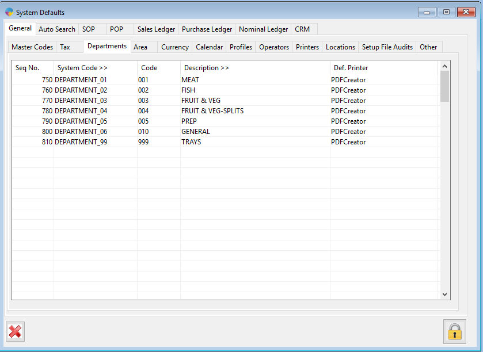Open the Profiles sub-tab
Viewport: 483px width, 352px height.
pyautogui.click(x=241, y=47)
